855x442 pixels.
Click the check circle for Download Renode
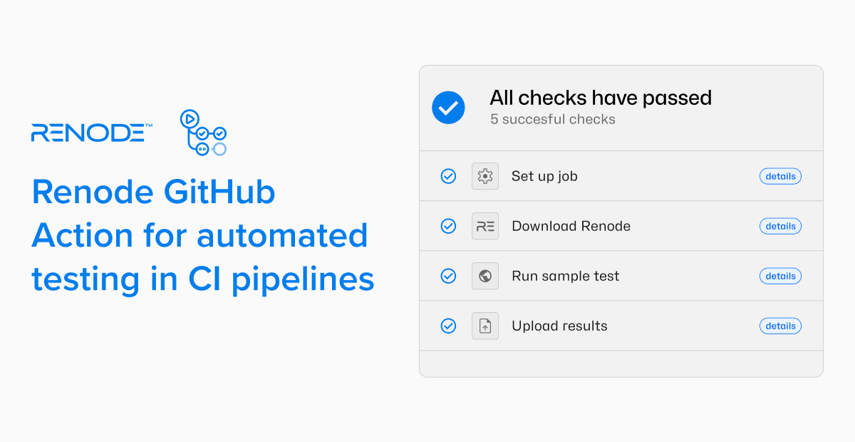tap(448, 226)
